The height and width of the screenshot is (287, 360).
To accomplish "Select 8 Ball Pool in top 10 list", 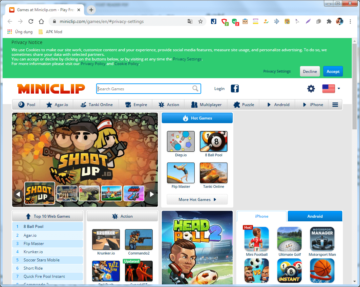I will (48, 227).
